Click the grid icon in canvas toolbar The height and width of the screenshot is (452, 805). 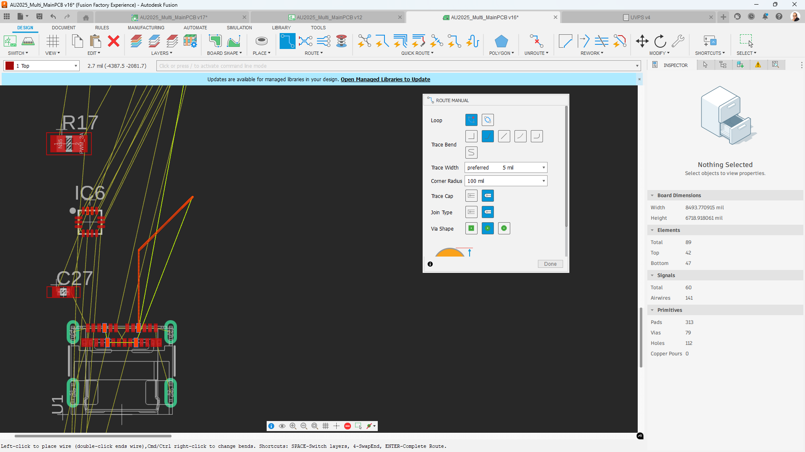pos(326,426)
